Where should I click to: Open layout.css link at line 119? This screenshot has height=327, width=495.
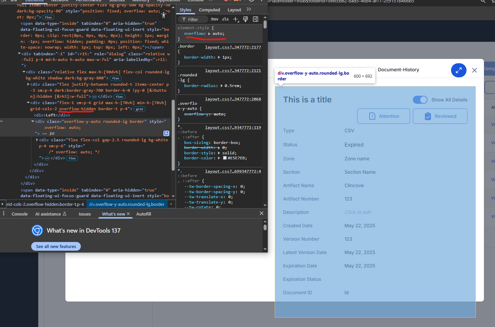tap(233, 128)
